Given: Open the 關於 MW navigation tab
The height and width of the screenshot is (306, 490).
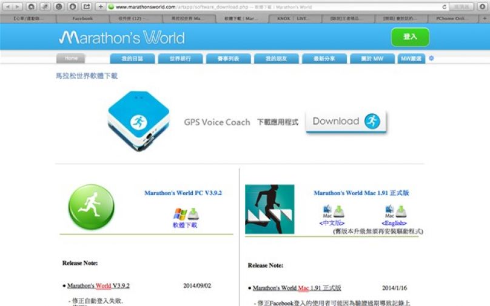Looking at the screenshot, I should pos(372,59).
